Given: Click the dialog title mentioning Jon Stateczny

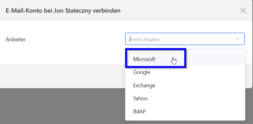Looking at the screenshot, I should point(63,11).
